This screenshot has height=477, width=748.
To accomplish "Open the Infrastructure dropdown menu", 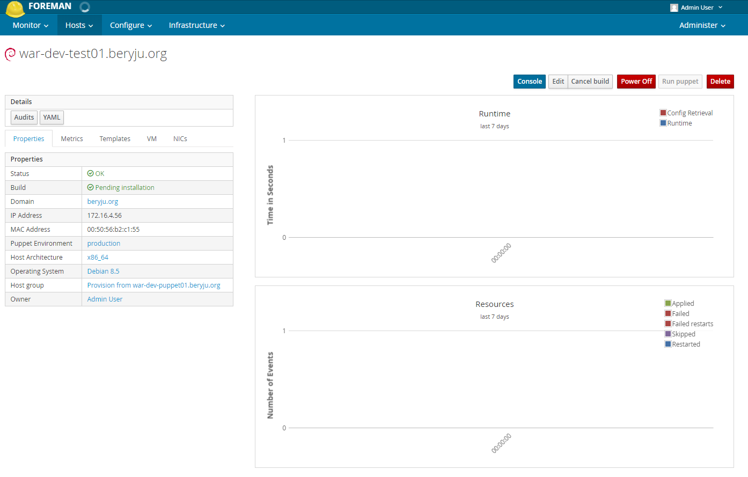I will [x=196, y=25].
